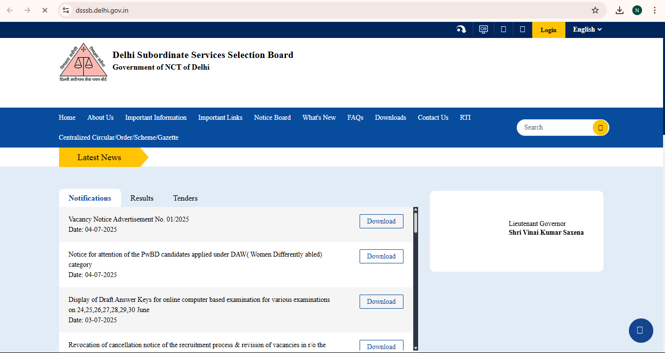Screen dimensions: 665x353
Task: Click the skip to main content arrow icon
Action: click(x=461, y=30)
